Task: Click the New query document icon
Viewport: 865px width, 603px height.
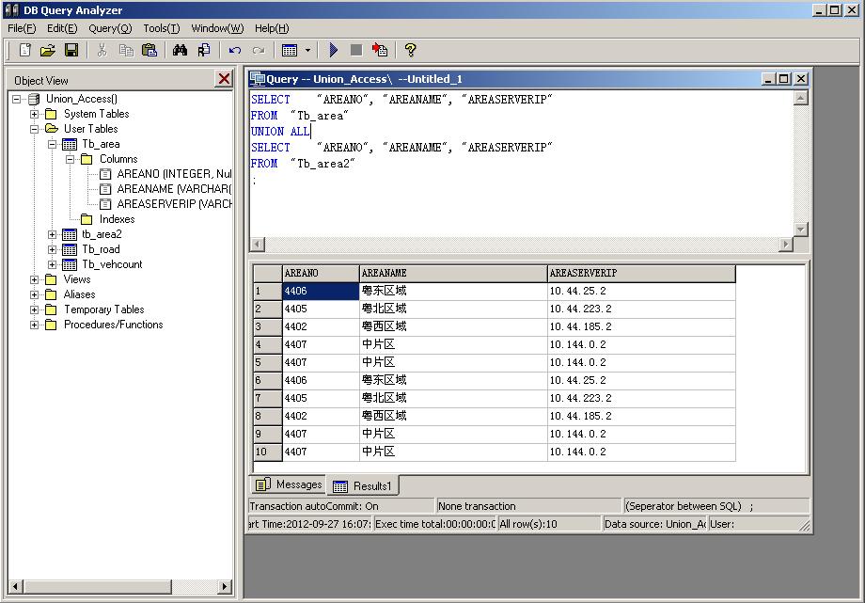Action: (x=25, y=50)
